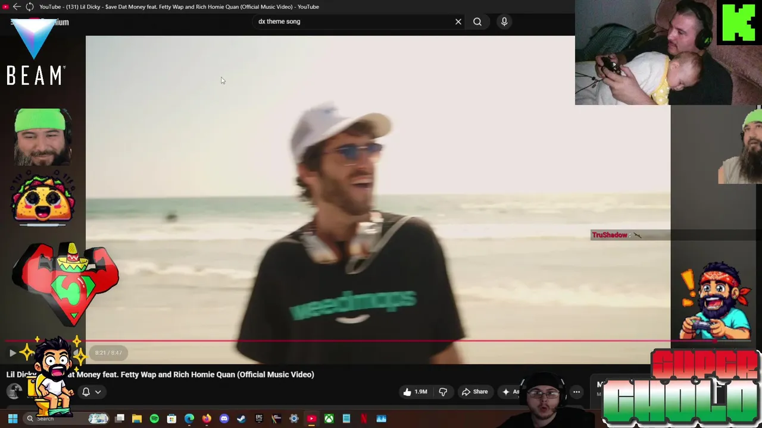This screenshot has width=762, height=428.
Task: Open Firefox from the taskbar
Action: [207, 419]
